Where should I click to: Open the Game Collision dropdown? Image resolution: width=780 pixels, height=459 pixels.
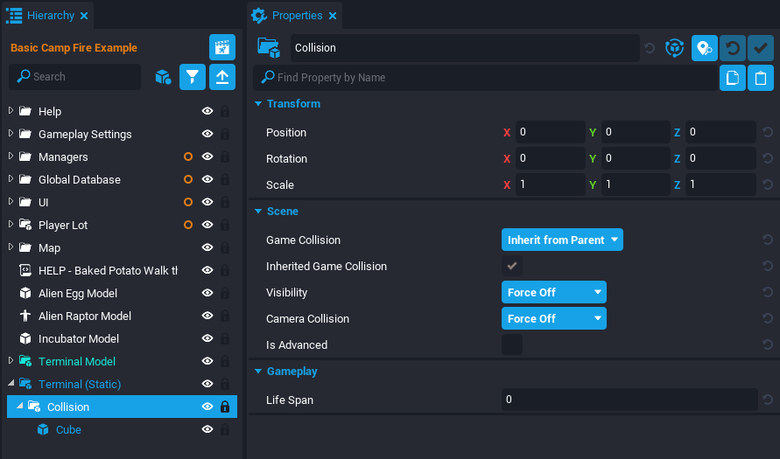562,240
